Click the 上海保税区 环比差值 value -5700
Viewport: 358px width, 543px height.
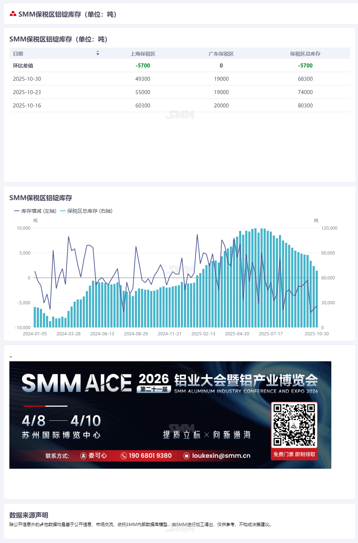[x=143, y=66]
